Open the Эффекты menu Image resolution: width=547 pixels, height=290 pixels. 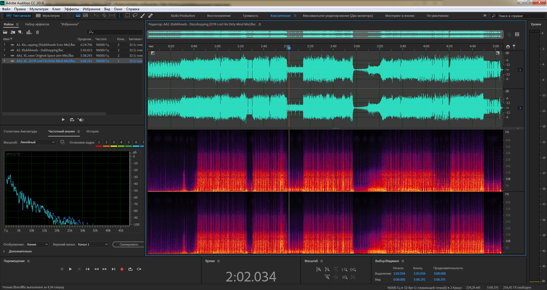[x=72, y=9]
